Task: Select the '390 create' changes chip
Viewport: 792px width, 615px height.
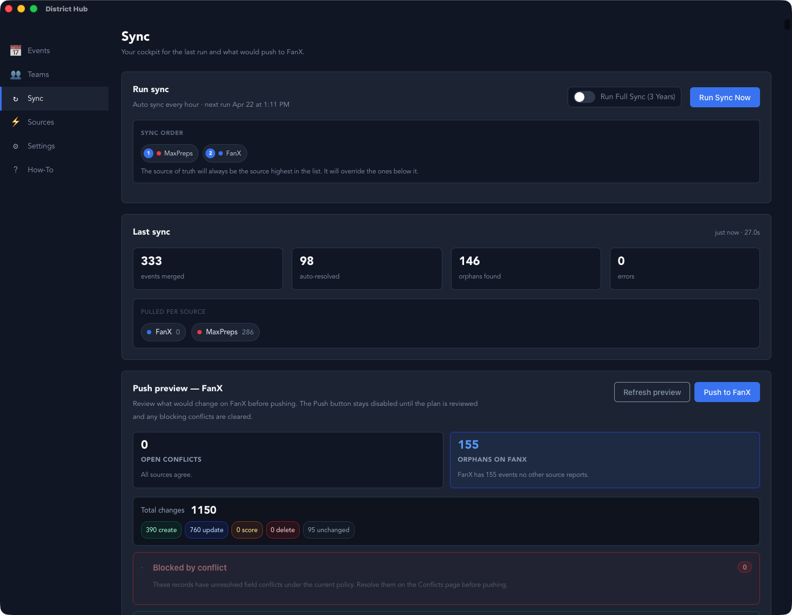Action: tap(161, 530)
